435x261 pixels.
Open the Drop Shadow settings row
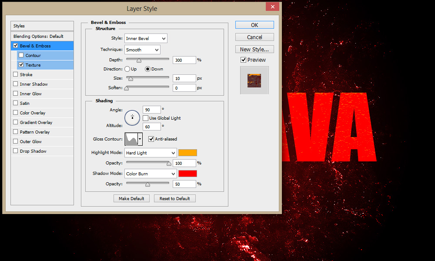[x=42, y=151]
